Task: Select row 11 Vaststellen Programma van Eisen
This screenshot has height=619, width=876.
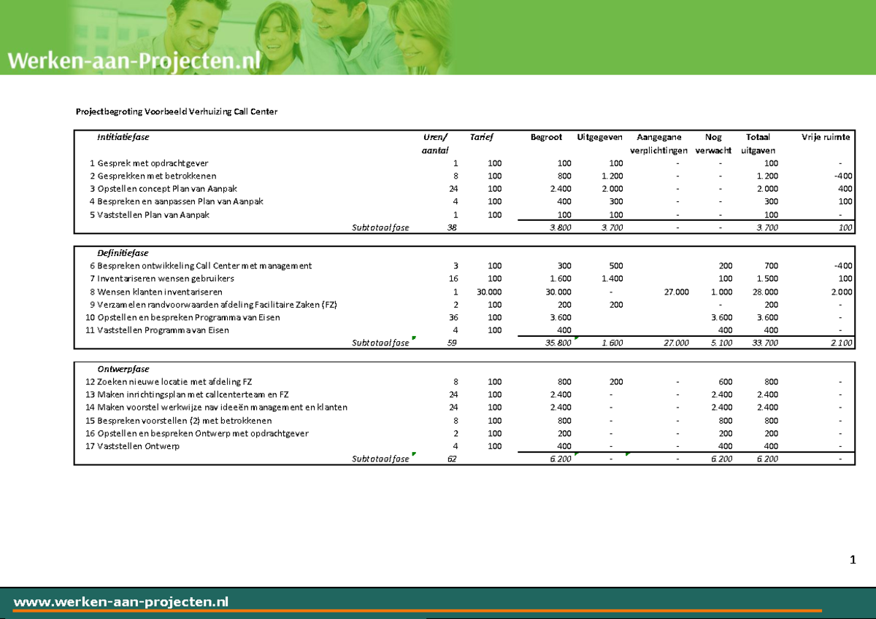Action: (x=168, y=330)
